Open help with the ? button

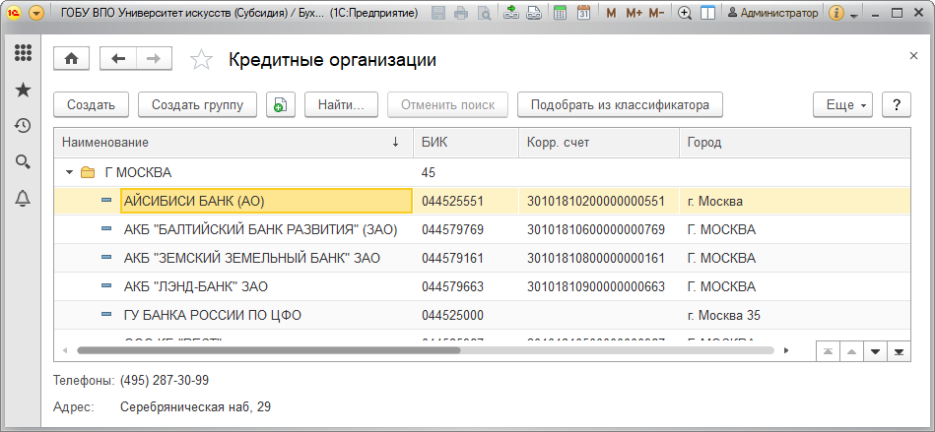(897, 105)
